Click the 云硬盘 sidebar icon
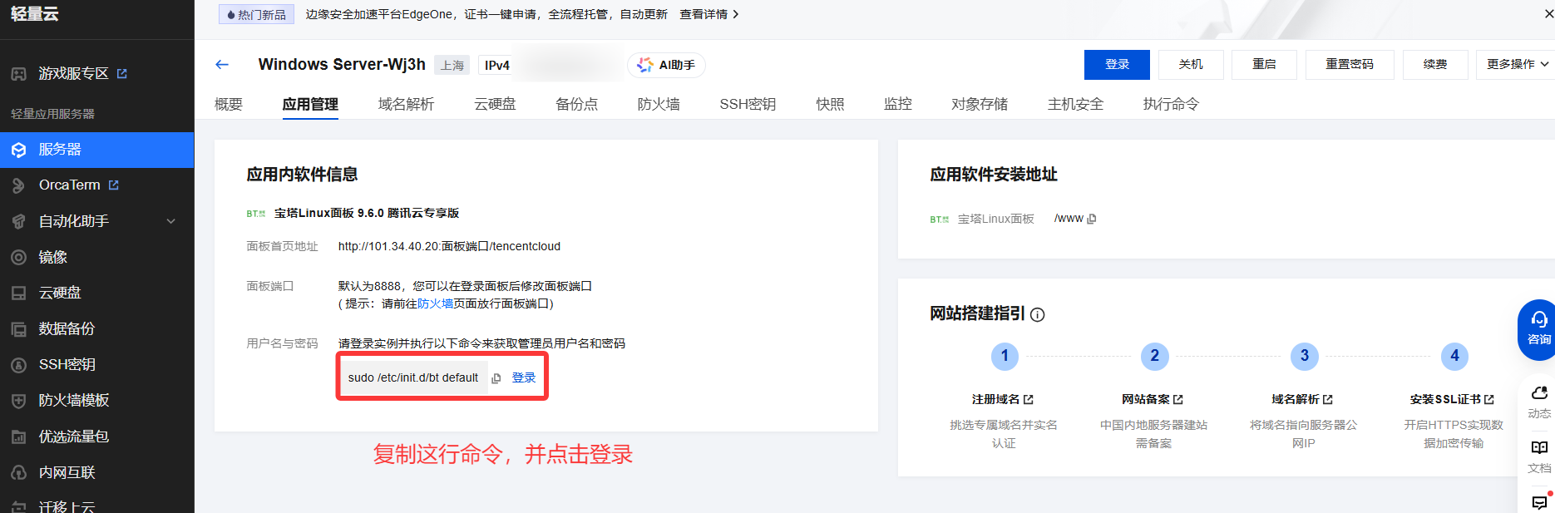 click(18, 293)
